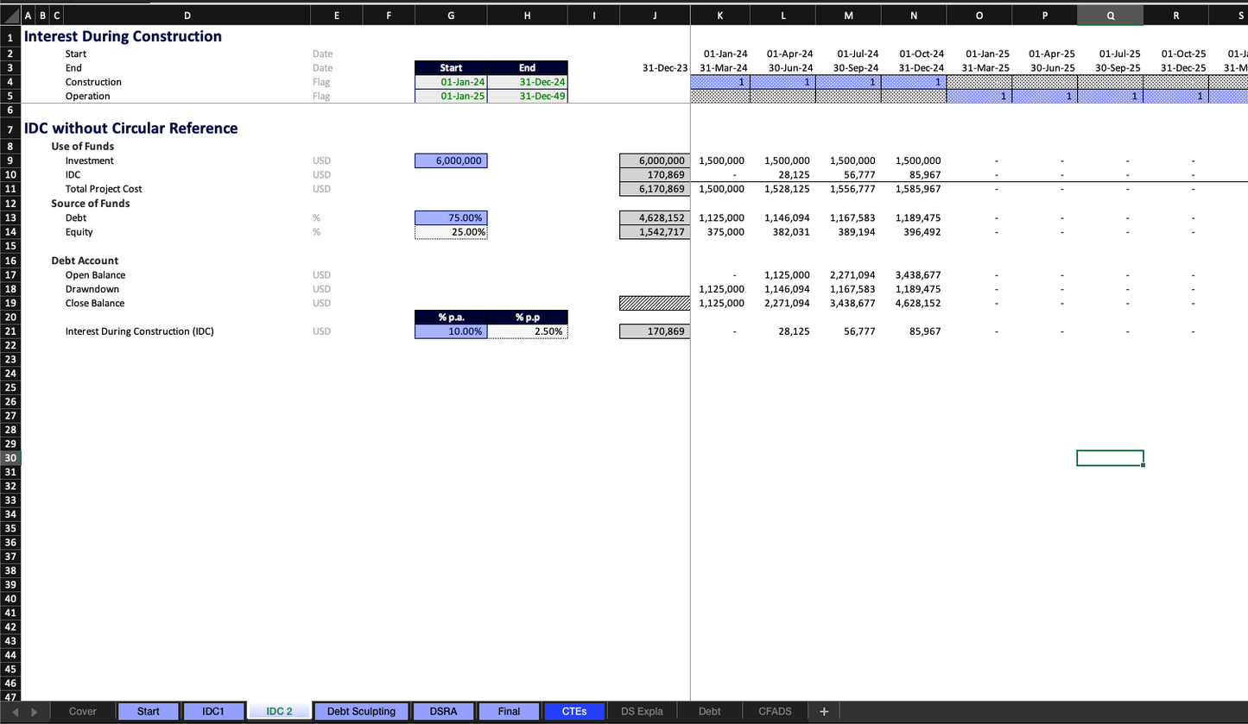1248x724 pixels.
Task: Switch to the Debt Sculpting sheet tab
Action: [x=361, y=711]
